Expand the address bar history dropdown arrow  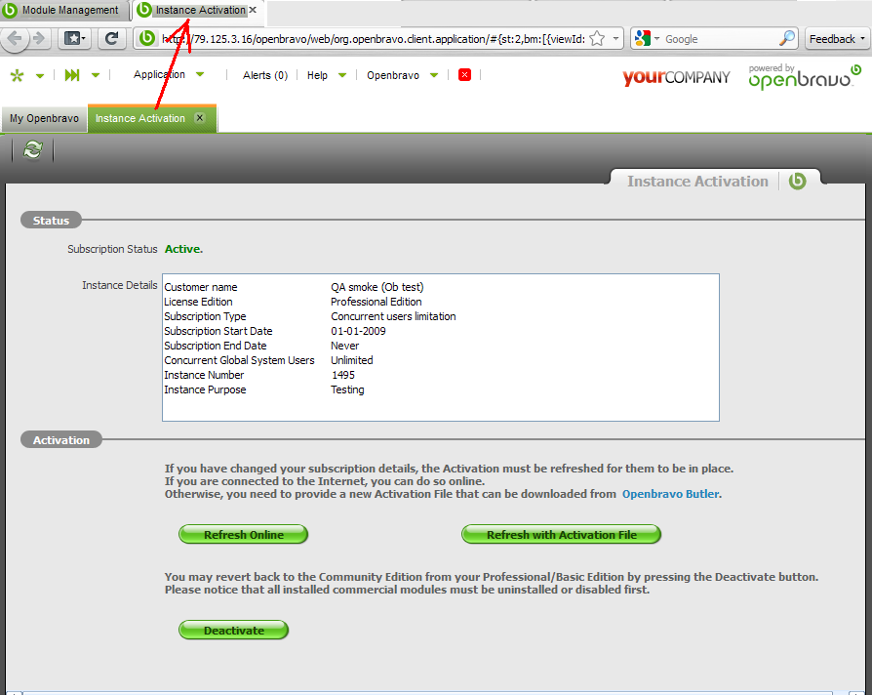point(615,38)
